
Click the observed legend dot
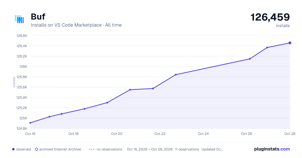pos(13,149)
